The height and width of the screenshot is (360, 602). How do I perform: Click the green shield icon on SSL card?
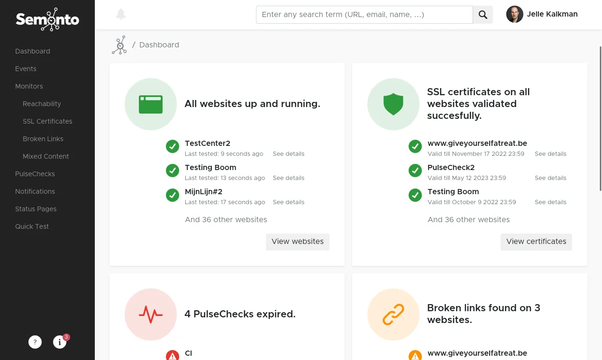point(393,104)
